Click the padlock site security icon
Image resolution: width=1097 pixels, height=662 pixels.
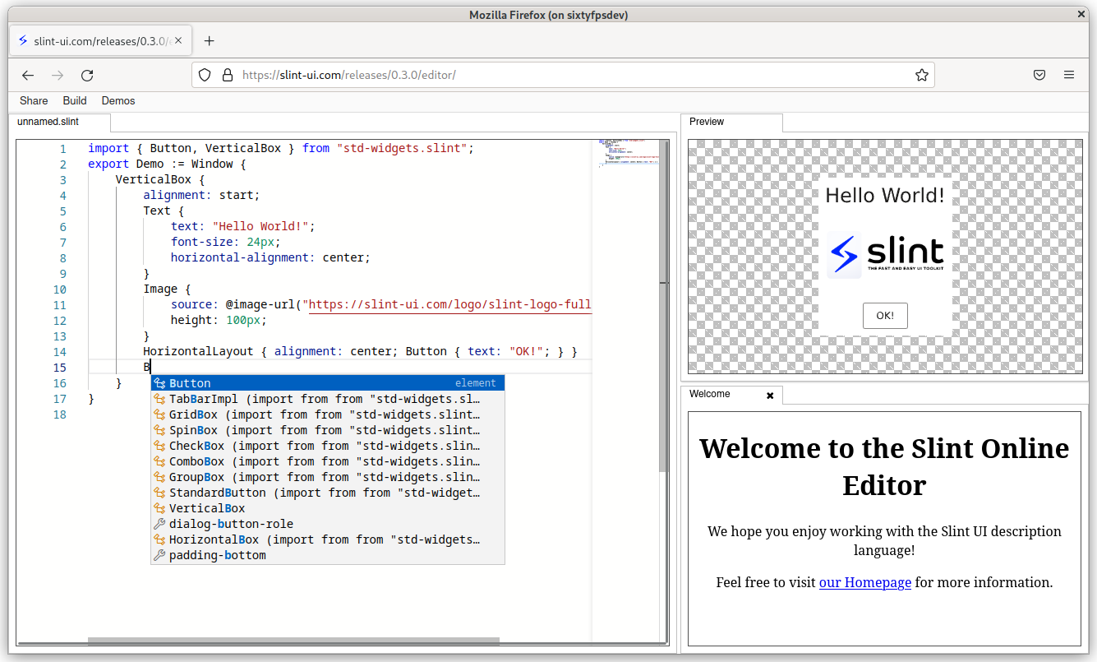[228, 75]
